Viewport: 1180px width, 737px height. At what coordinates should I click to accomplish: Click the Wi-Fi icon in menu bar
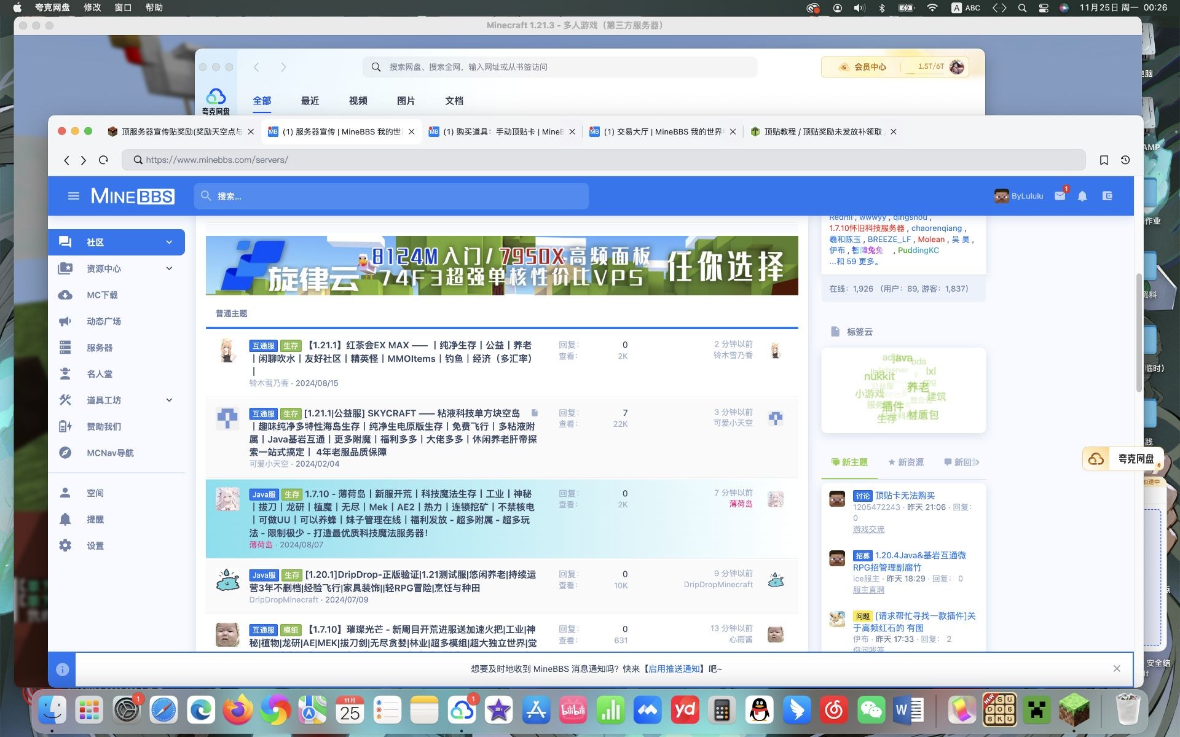932,7
